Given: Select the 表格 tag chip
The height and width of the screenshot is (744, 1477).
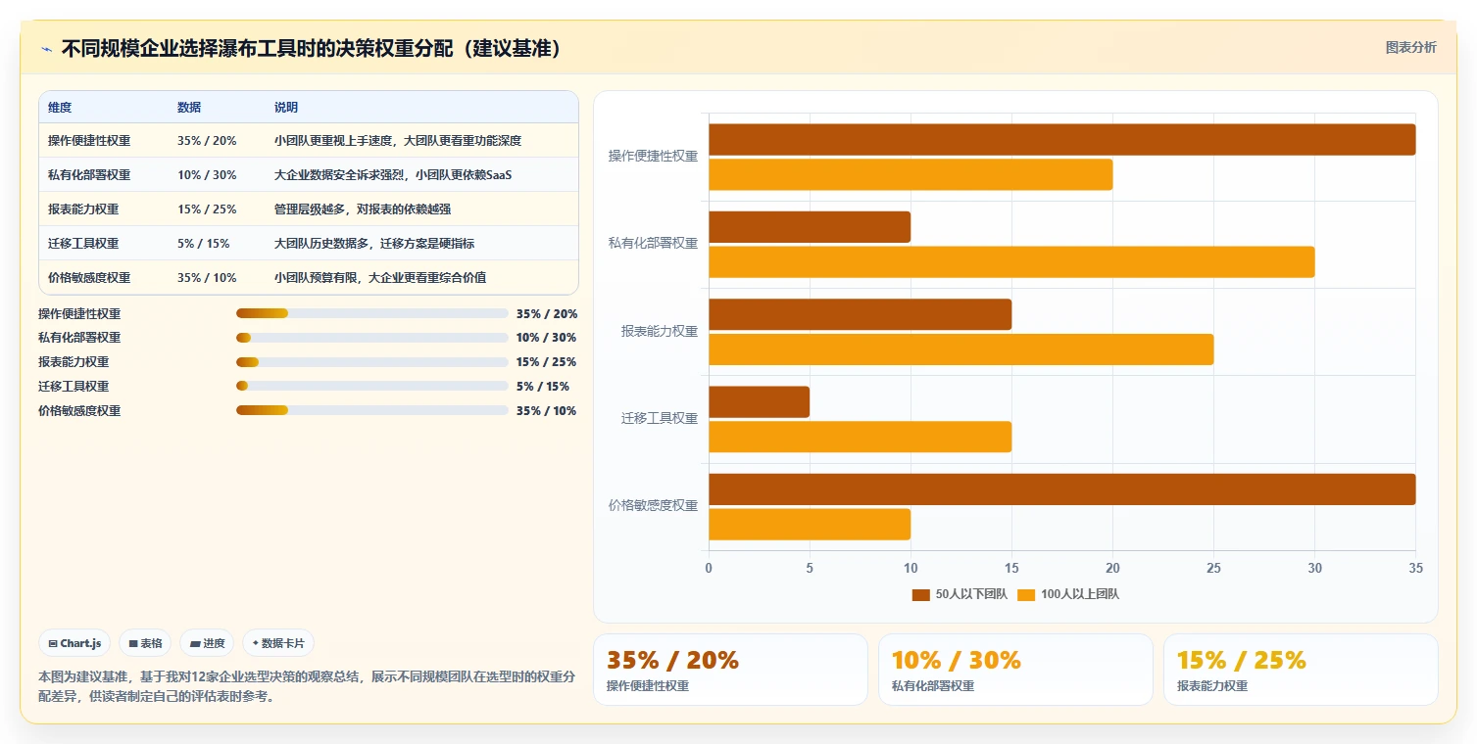Looking at the screenshot, I should (145, 643).
